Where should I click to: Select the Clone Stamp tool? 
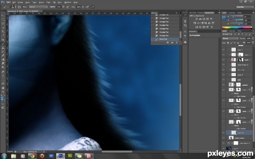3,47
